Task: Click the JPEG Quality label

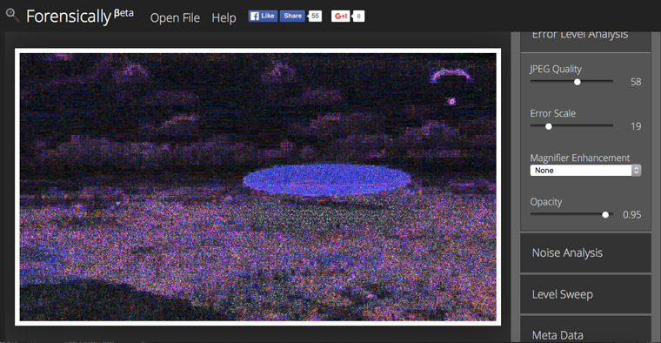Action: [x=556, y=69]
